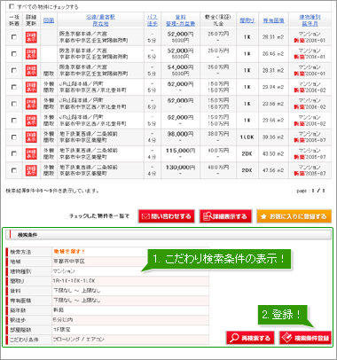Viewport: 337px width, 360px height.
Task: Check the box for the 130,000円 row
Action: 14,170
